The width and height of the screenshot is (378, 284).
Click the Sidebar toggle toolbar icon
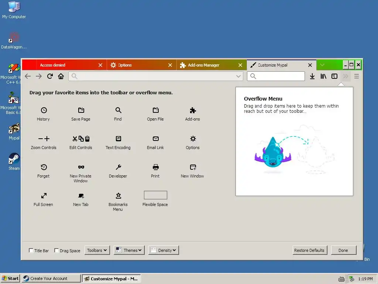334,76
